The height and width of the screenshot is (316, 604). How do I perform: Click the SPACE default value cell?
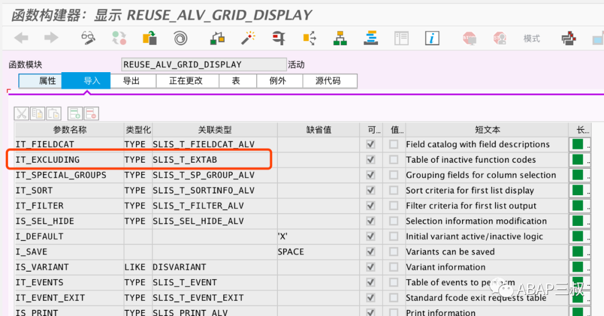coord(319,252)
